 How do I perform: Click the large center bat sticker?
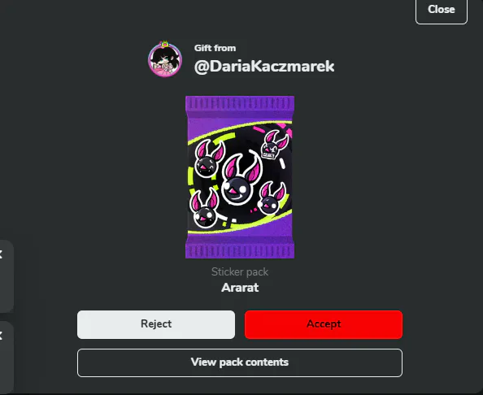click(x=241, y=179)
